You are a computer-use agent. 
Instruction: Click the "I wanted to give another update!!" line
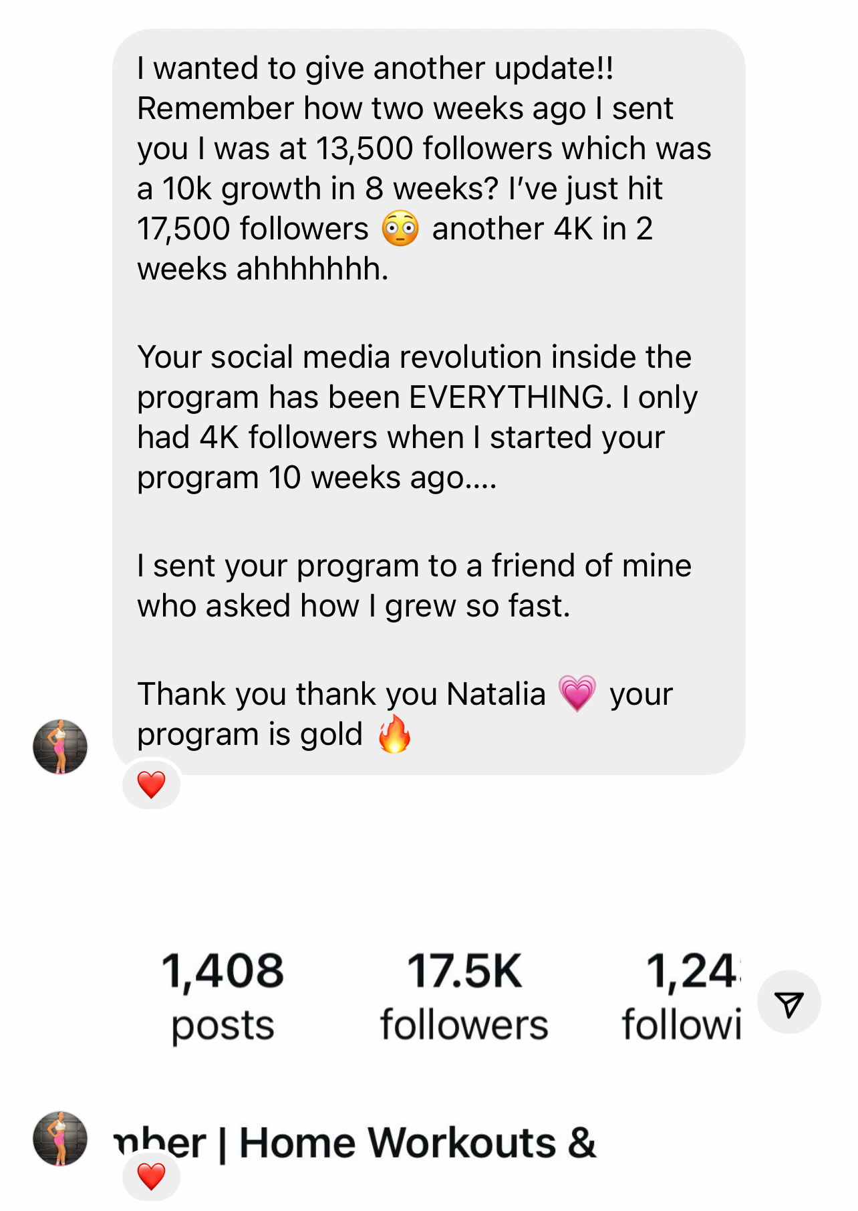(x=375, y=68)
